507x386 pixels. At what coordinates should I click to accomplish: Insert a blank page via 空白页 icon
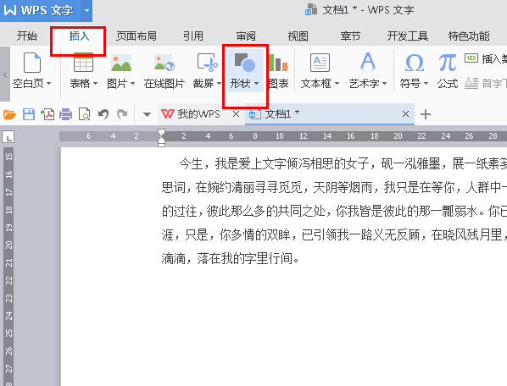32,63
